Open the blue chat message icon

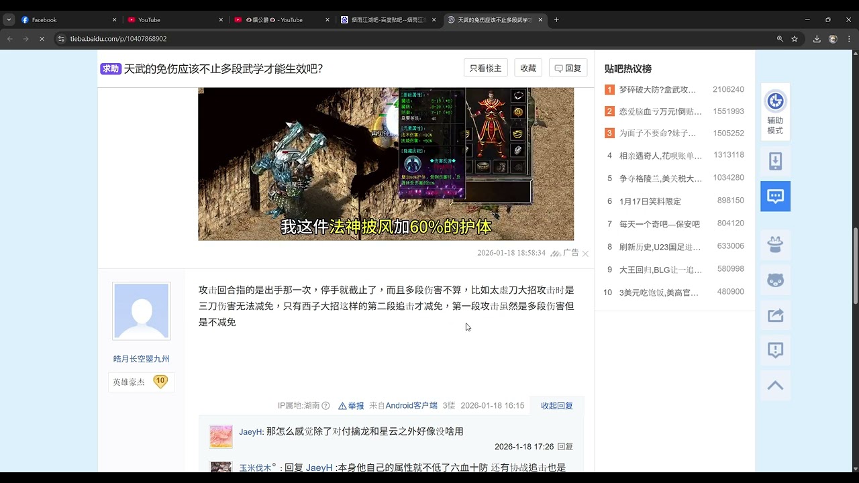pos(775,197)
